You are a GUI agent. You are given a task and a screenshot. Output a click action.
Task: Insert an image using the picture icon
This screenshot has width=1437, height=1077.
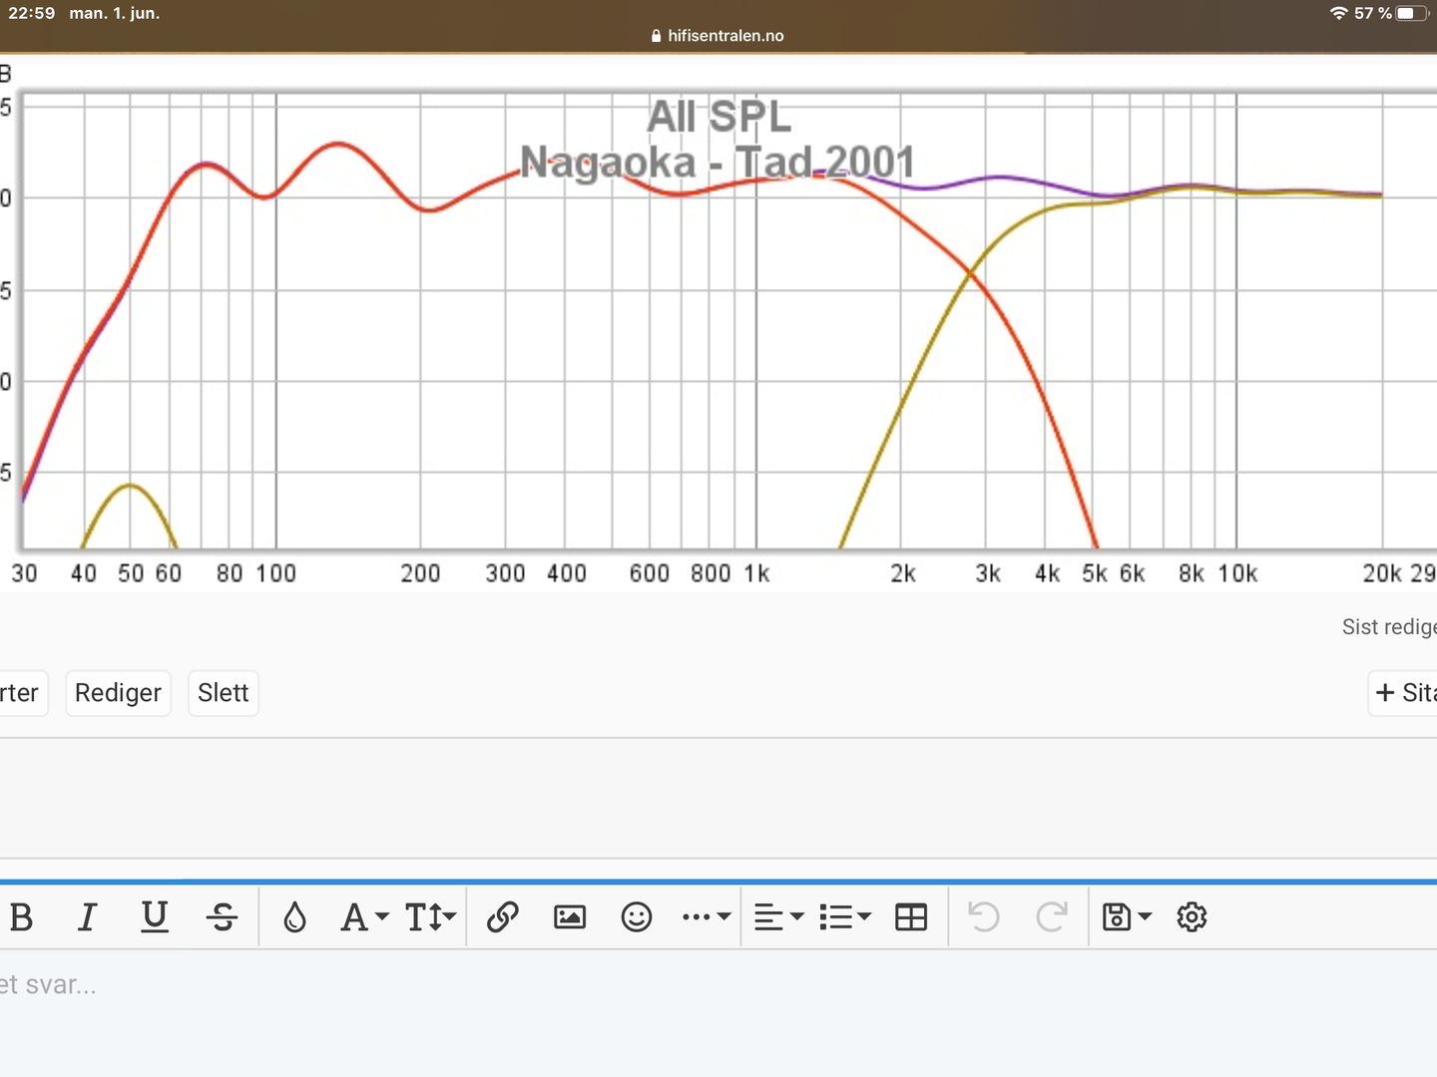(570, 916)
